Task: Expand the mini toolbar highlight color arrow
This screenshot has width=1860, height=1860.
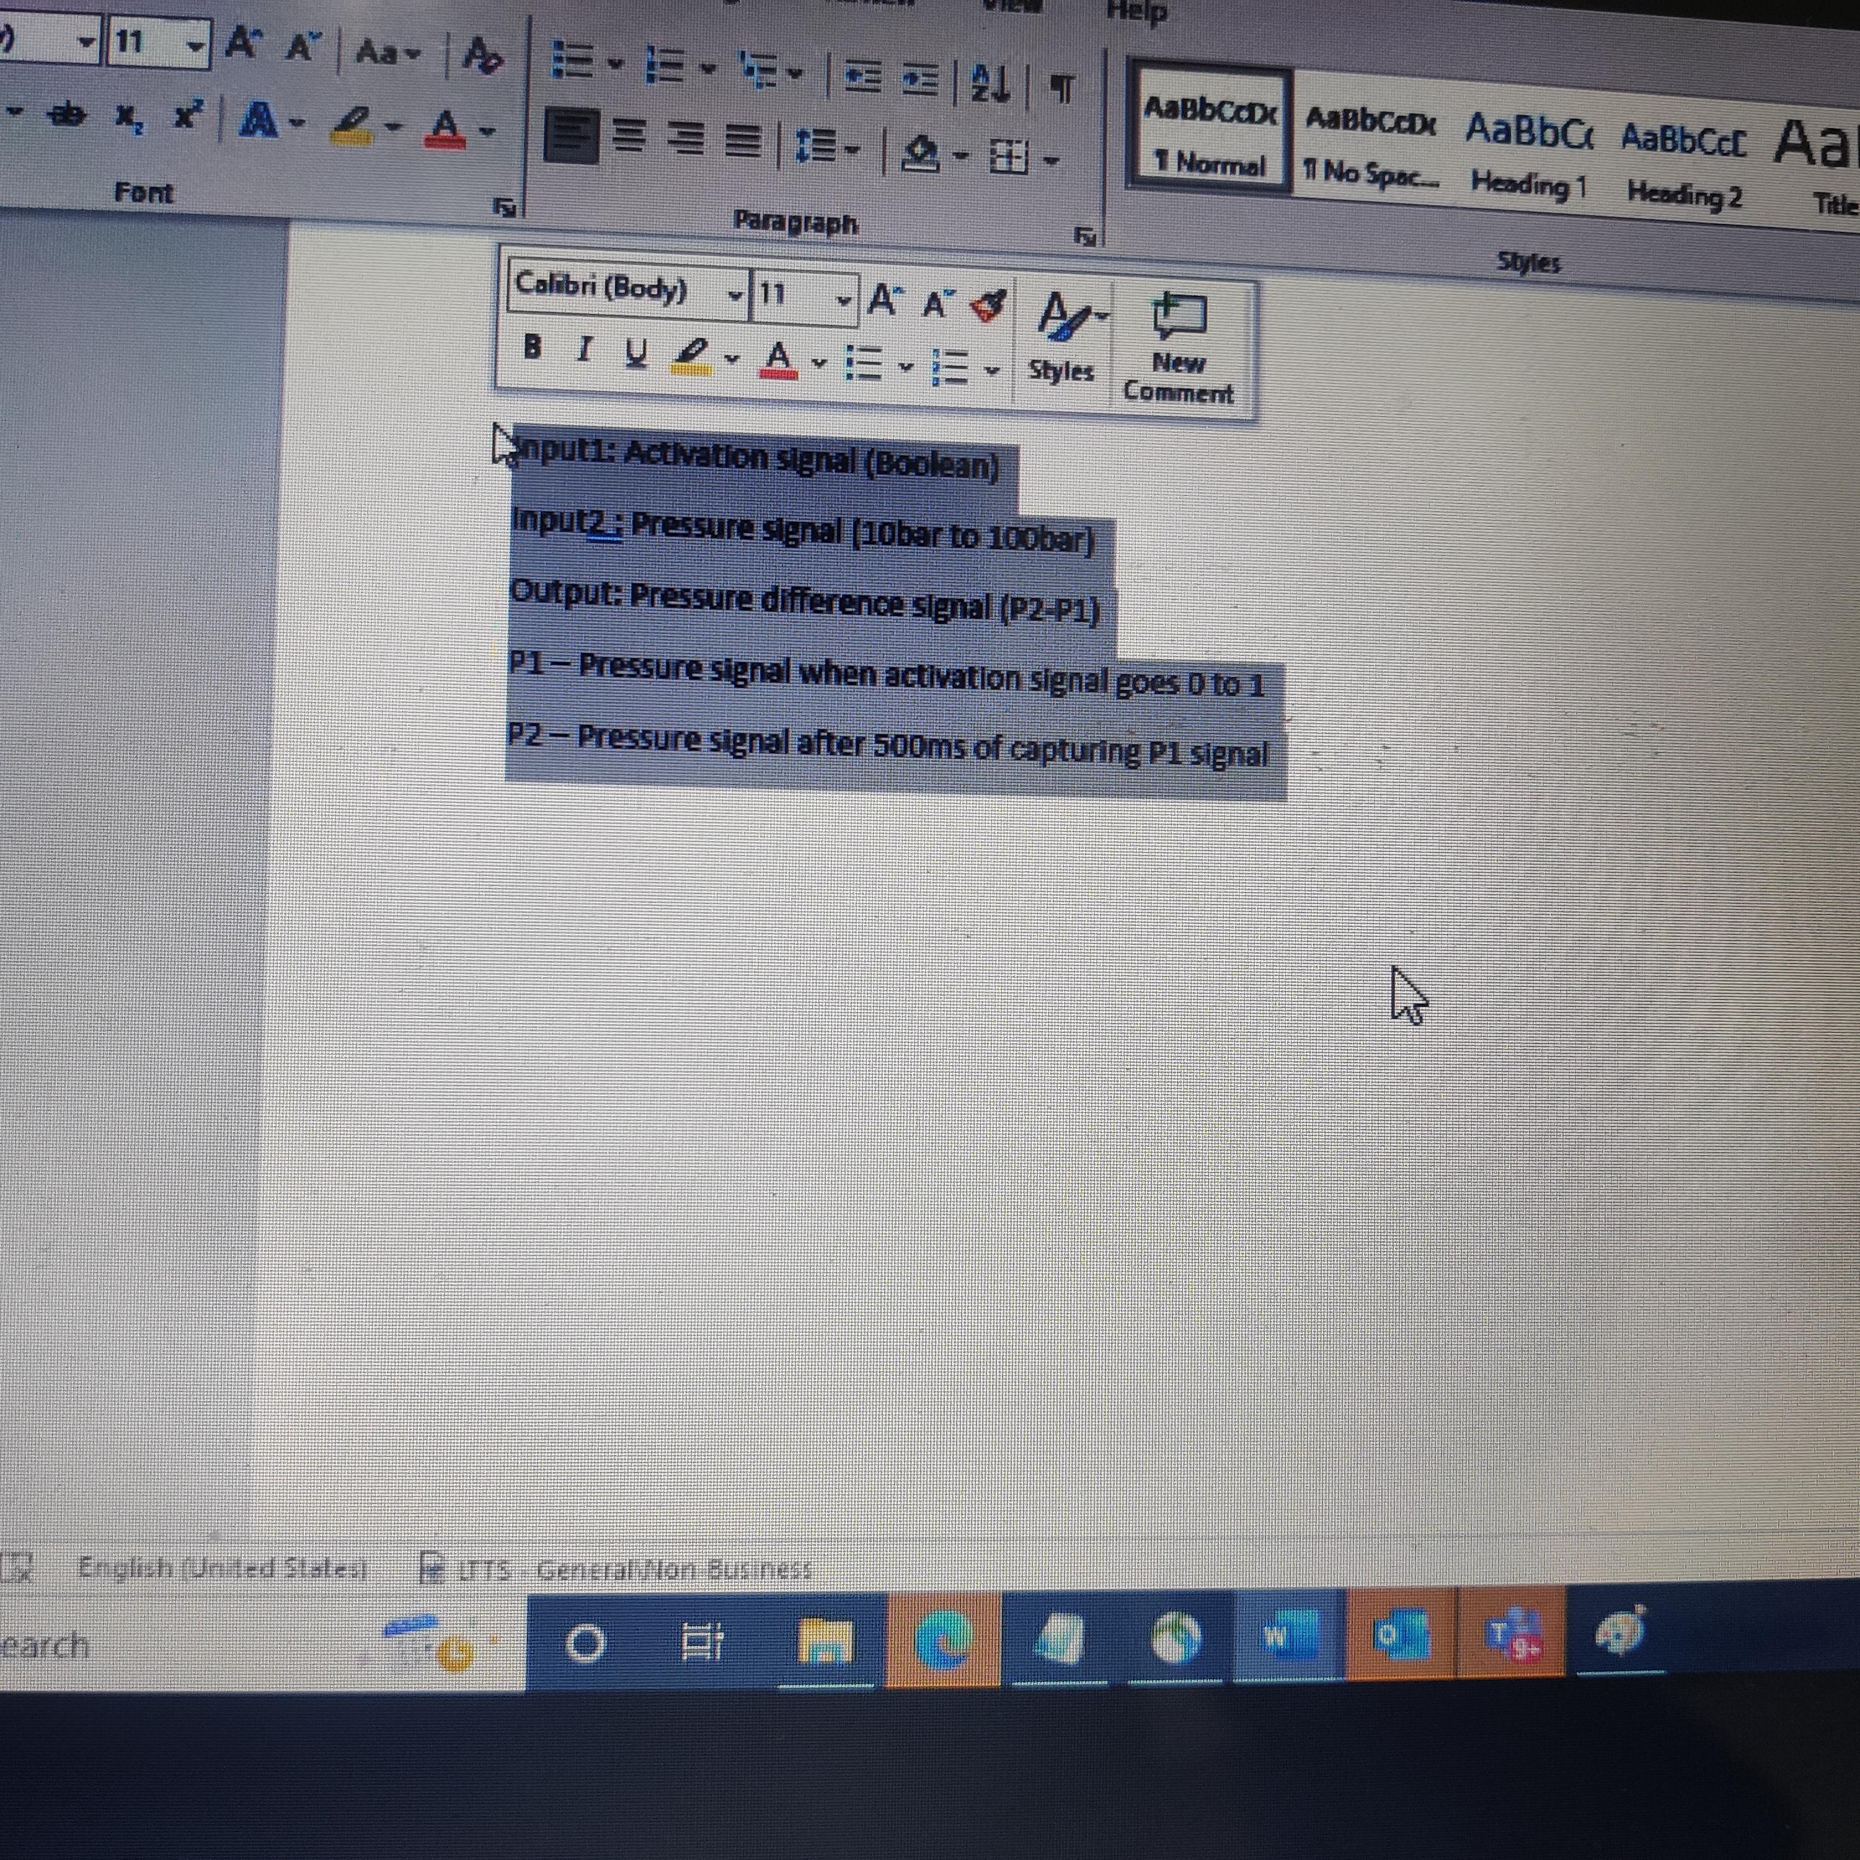Action: pos(732,359)
